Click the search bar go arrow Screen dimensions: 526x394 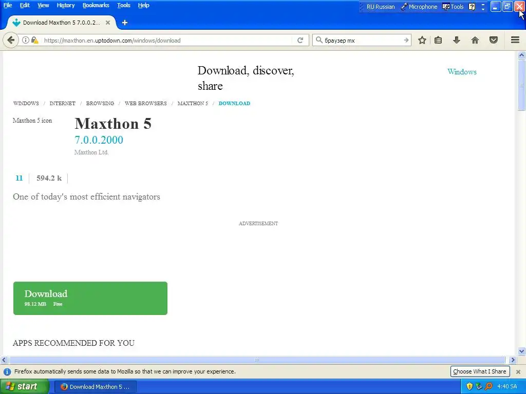coord(406,40)
